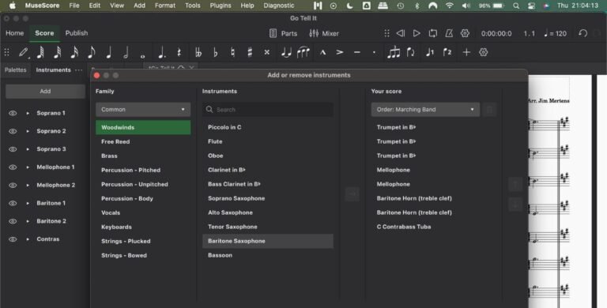Open the Parts dialog

click(284, 33)
